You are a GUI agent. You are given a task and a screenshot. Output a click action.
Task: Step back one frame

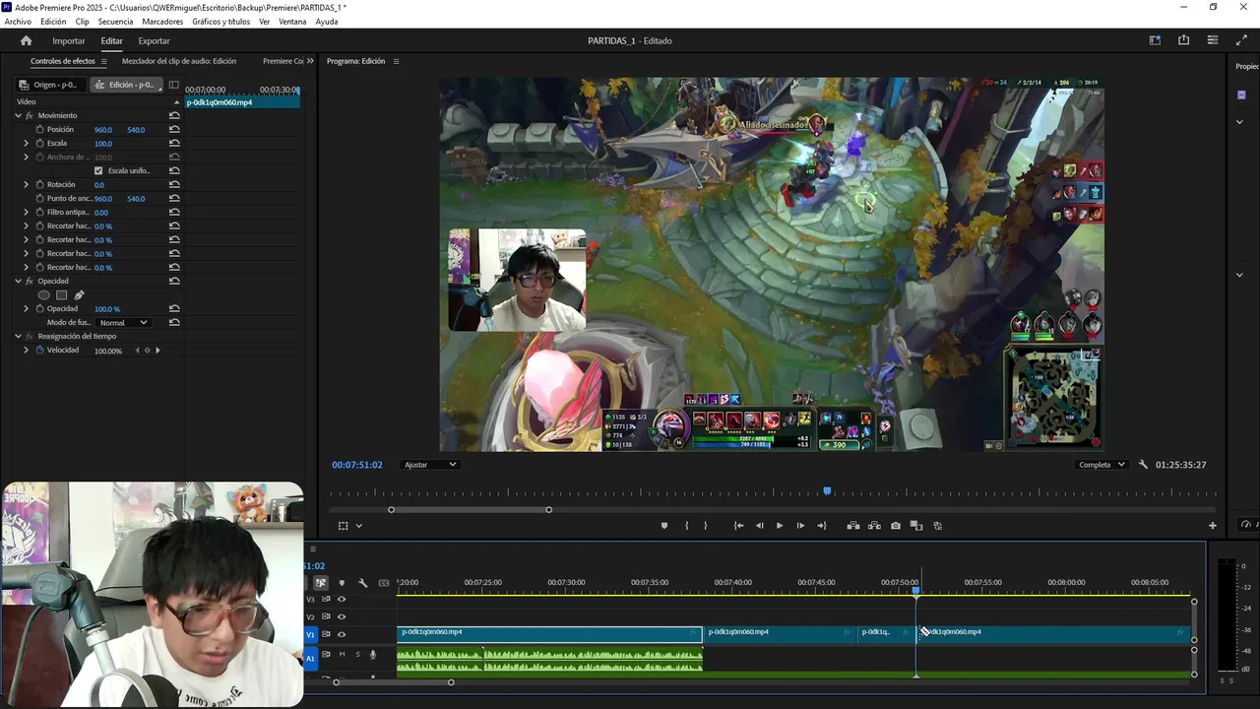pos(759,526)
